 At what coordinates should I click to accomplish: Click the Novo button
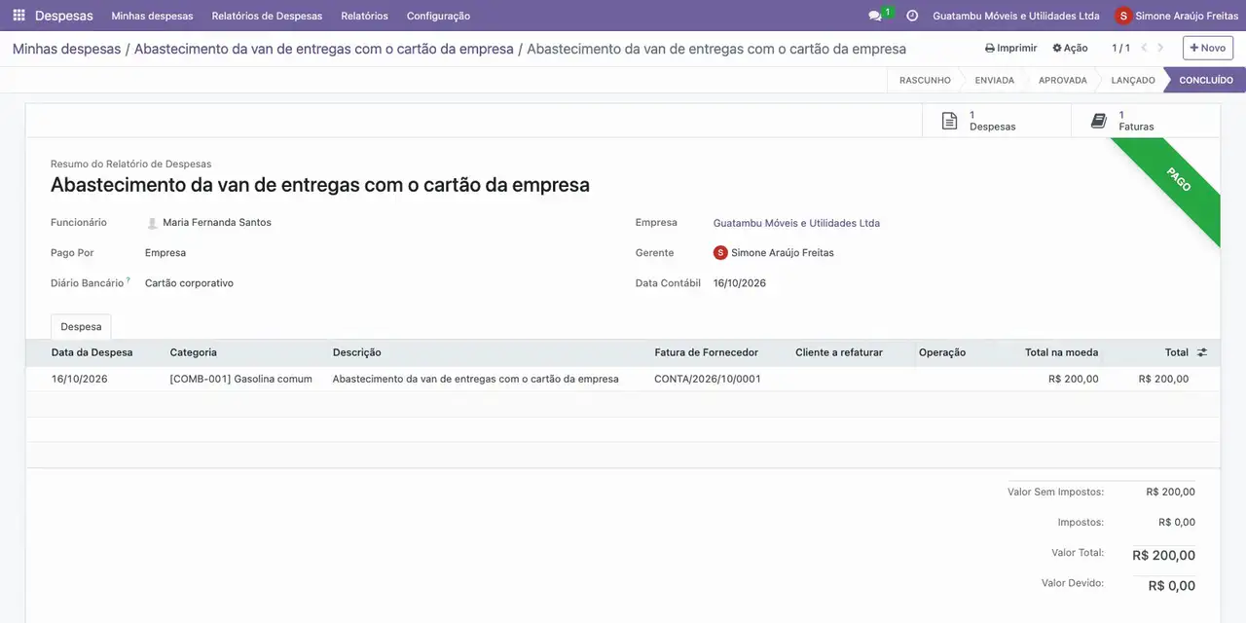click(x=1208, y=48)
